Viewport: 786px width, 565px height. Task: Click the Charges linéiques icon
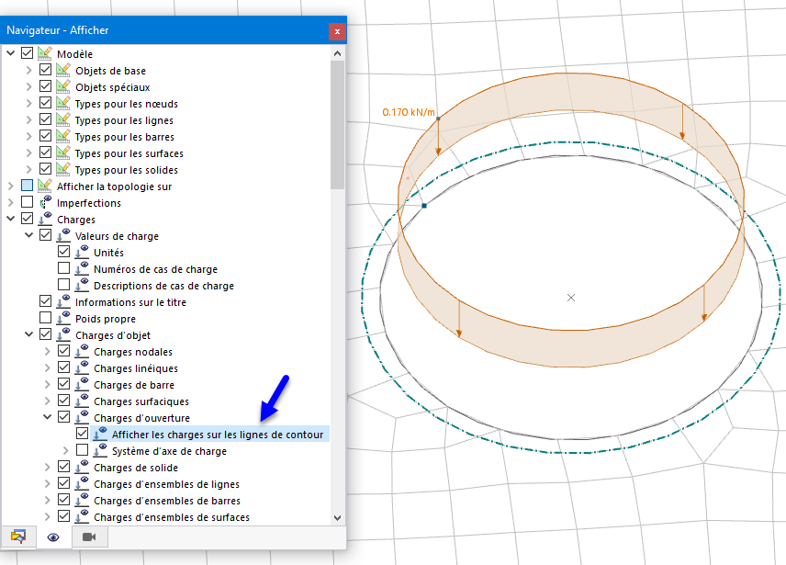(x=82, y=367)
